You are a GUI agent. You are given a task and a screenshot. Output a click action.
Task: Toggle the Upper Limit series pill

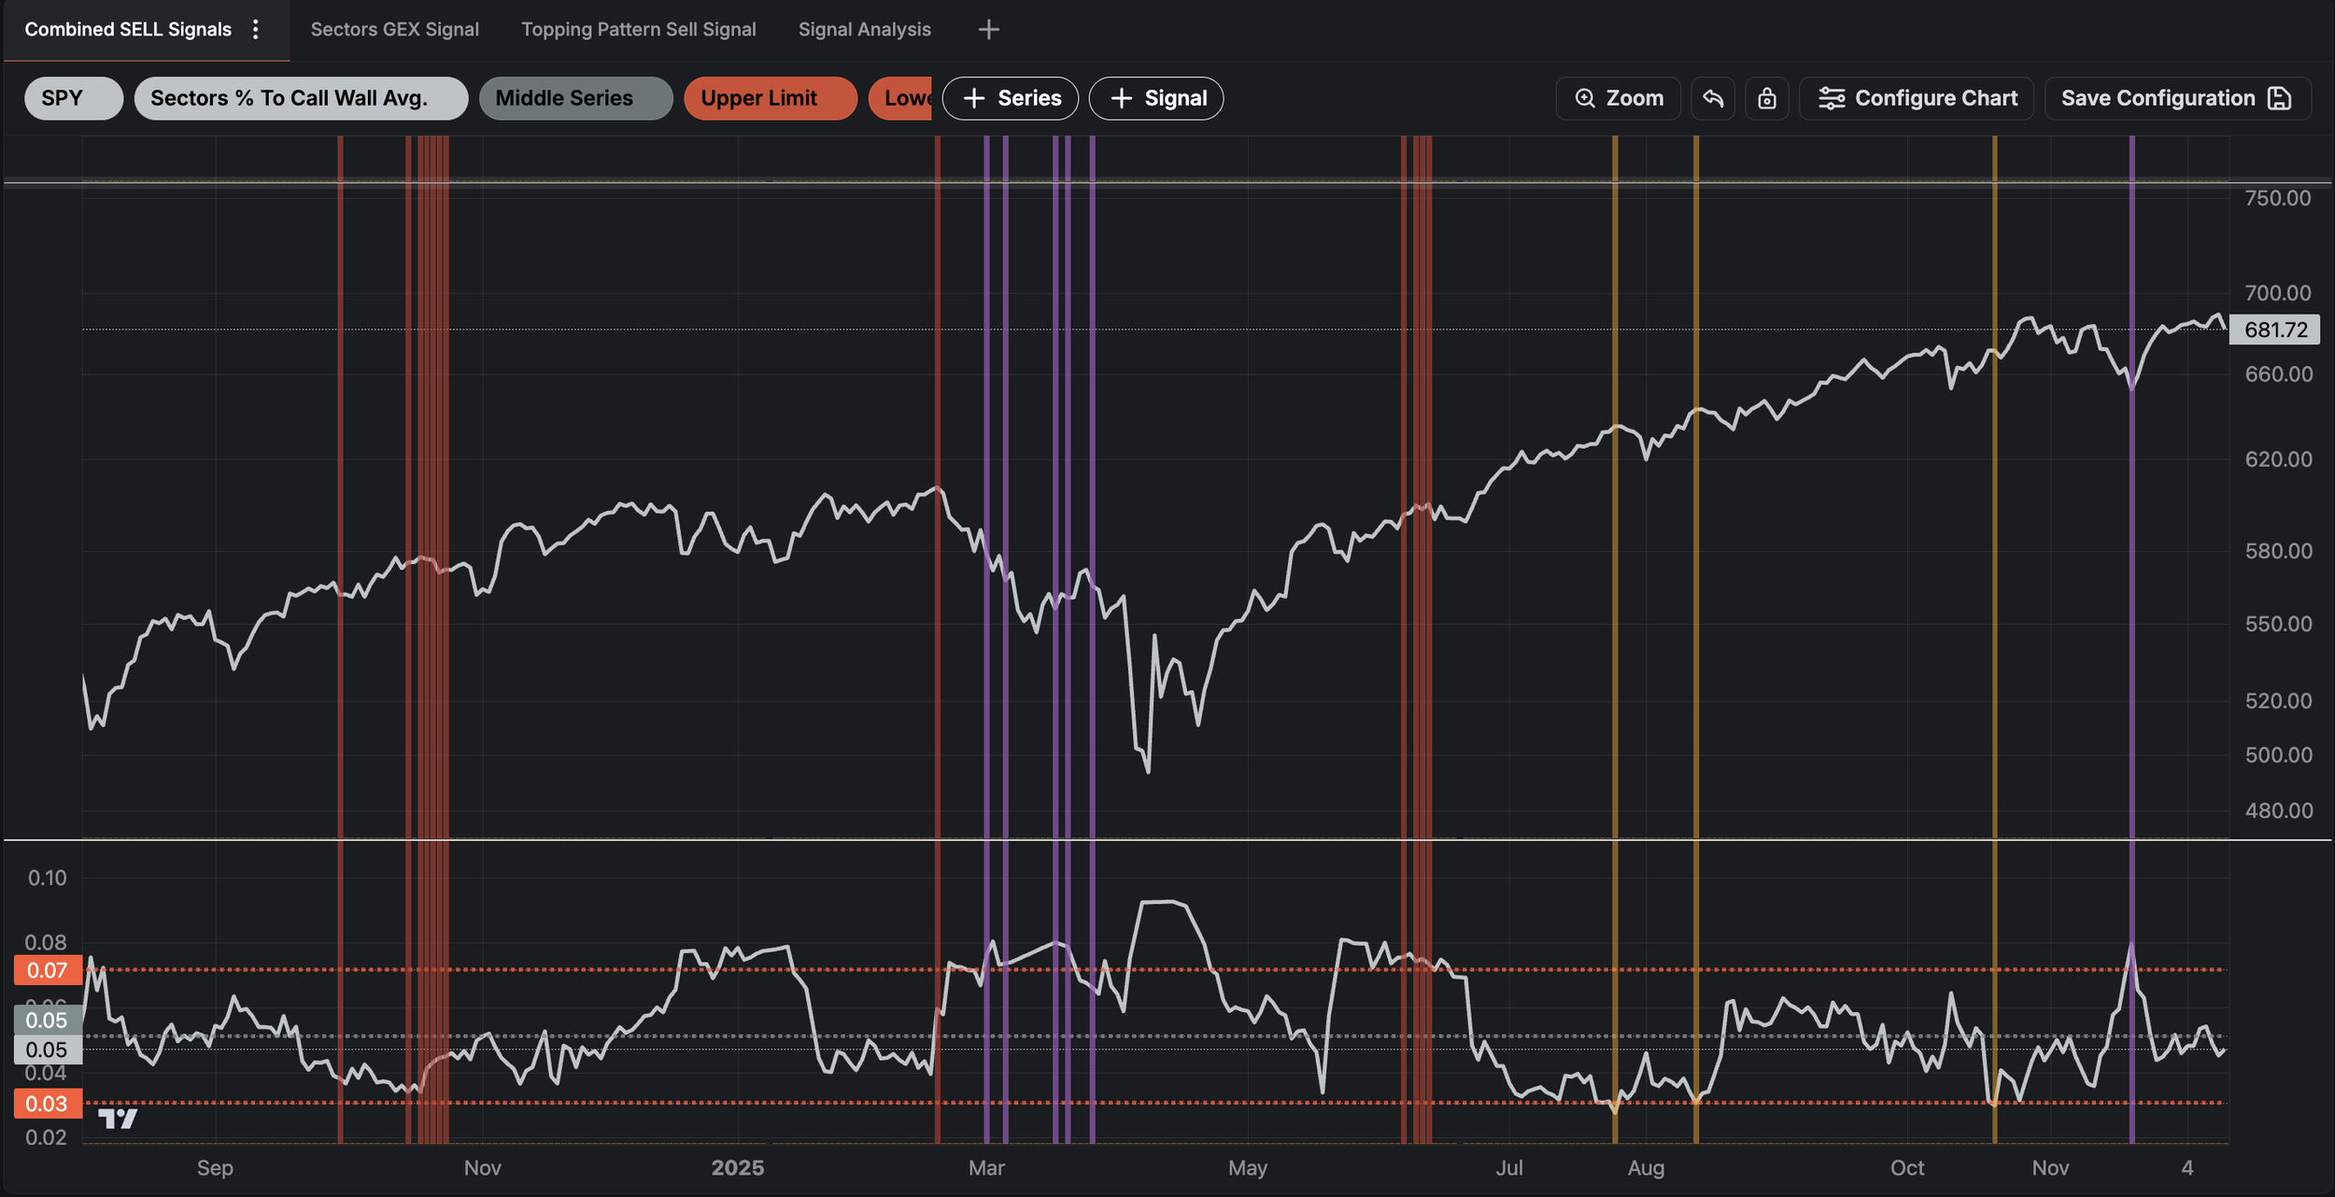(x=771, y=98)
